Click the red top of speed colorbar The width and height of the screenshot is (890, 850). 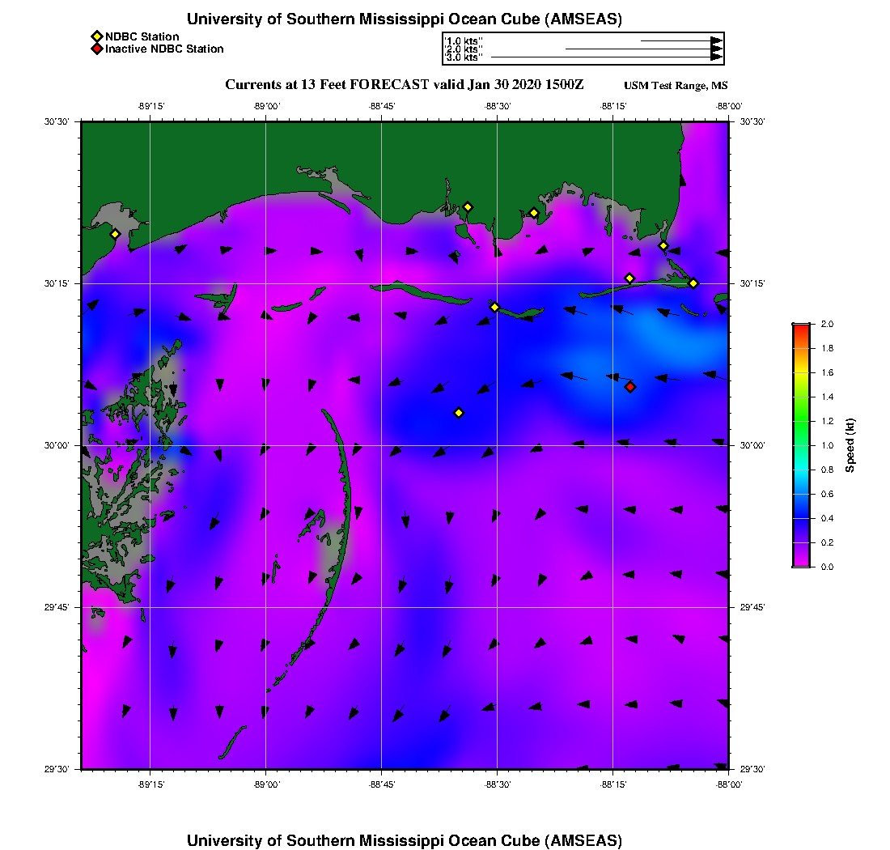click(x=801, y=328)
